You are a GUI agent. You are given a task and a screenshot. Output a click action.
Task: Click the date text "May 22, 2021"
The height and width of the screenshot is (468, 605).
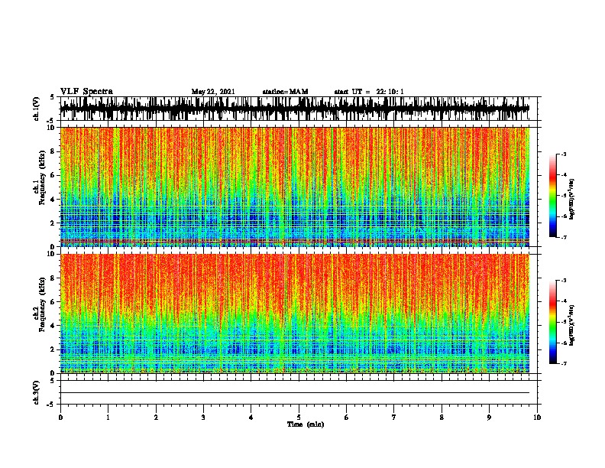pos(213,92)
